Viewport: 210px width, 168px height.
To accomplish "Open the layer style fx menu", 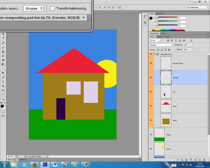I will [182, 160].
